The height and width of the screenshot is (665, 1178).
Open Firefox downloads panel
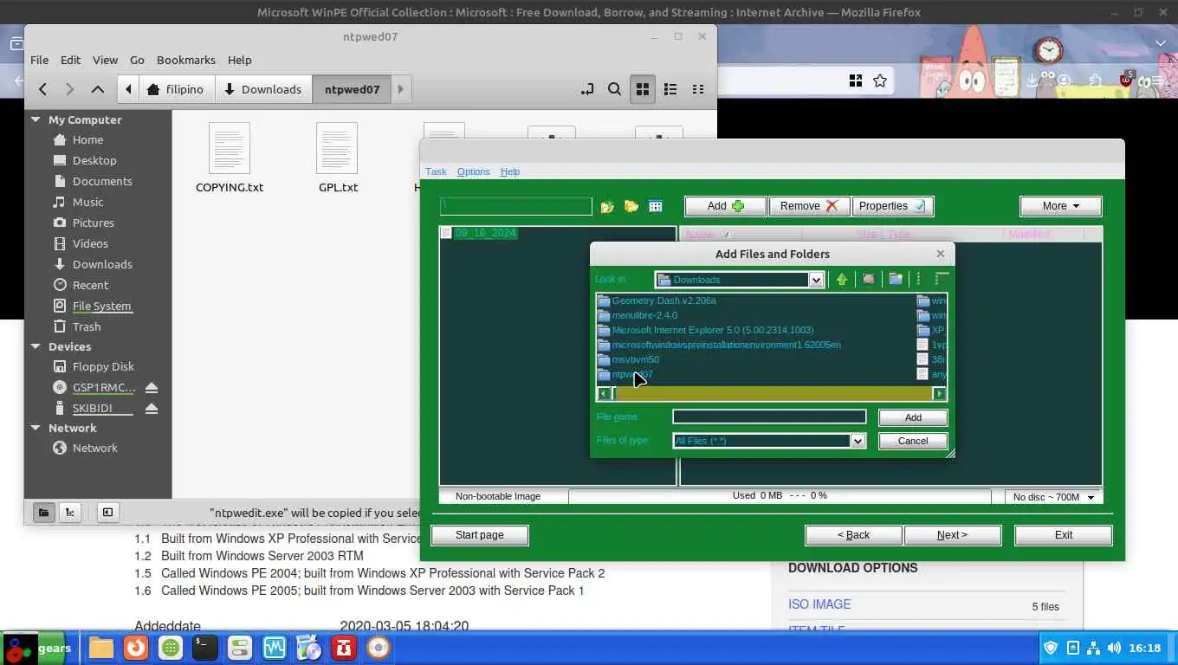click(x=1032, y=81)
